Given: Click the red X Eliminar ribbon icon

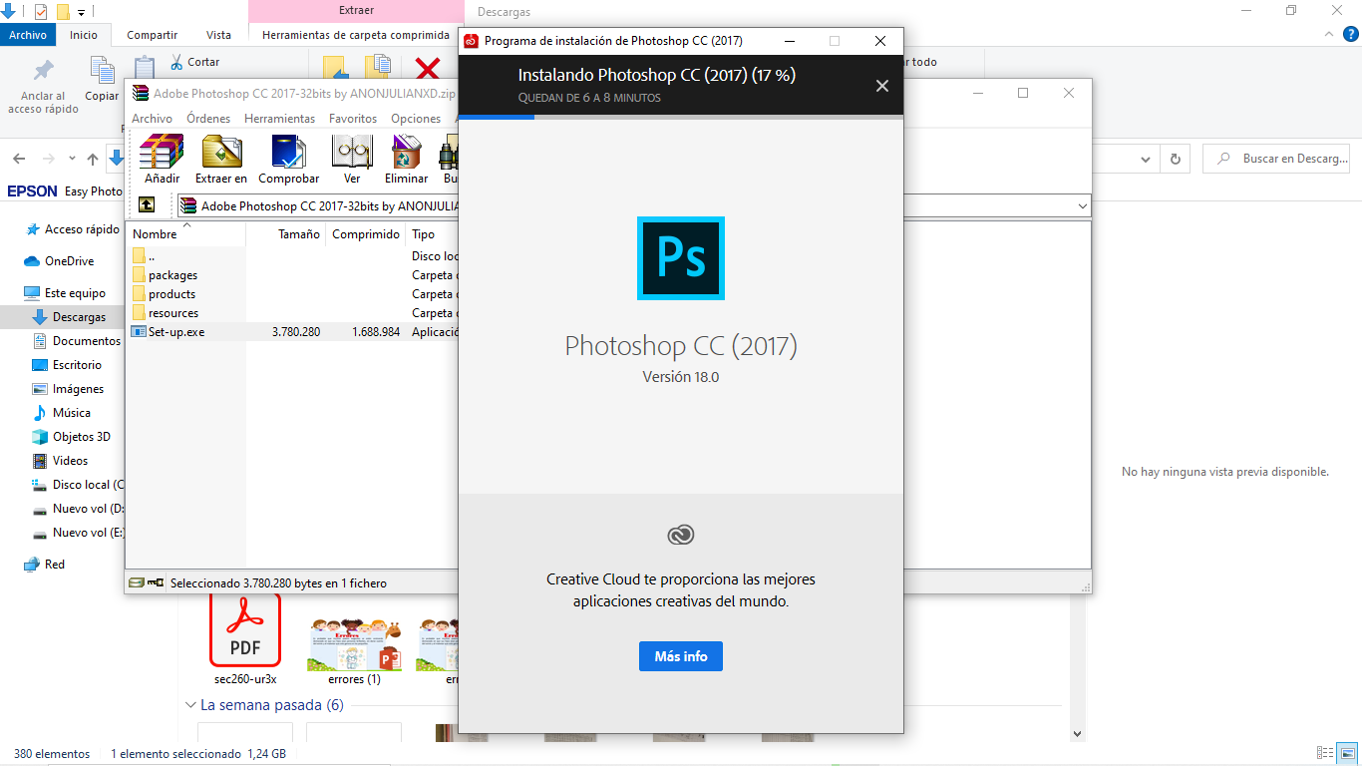Looking at the screenshot, I should point(428,68).
